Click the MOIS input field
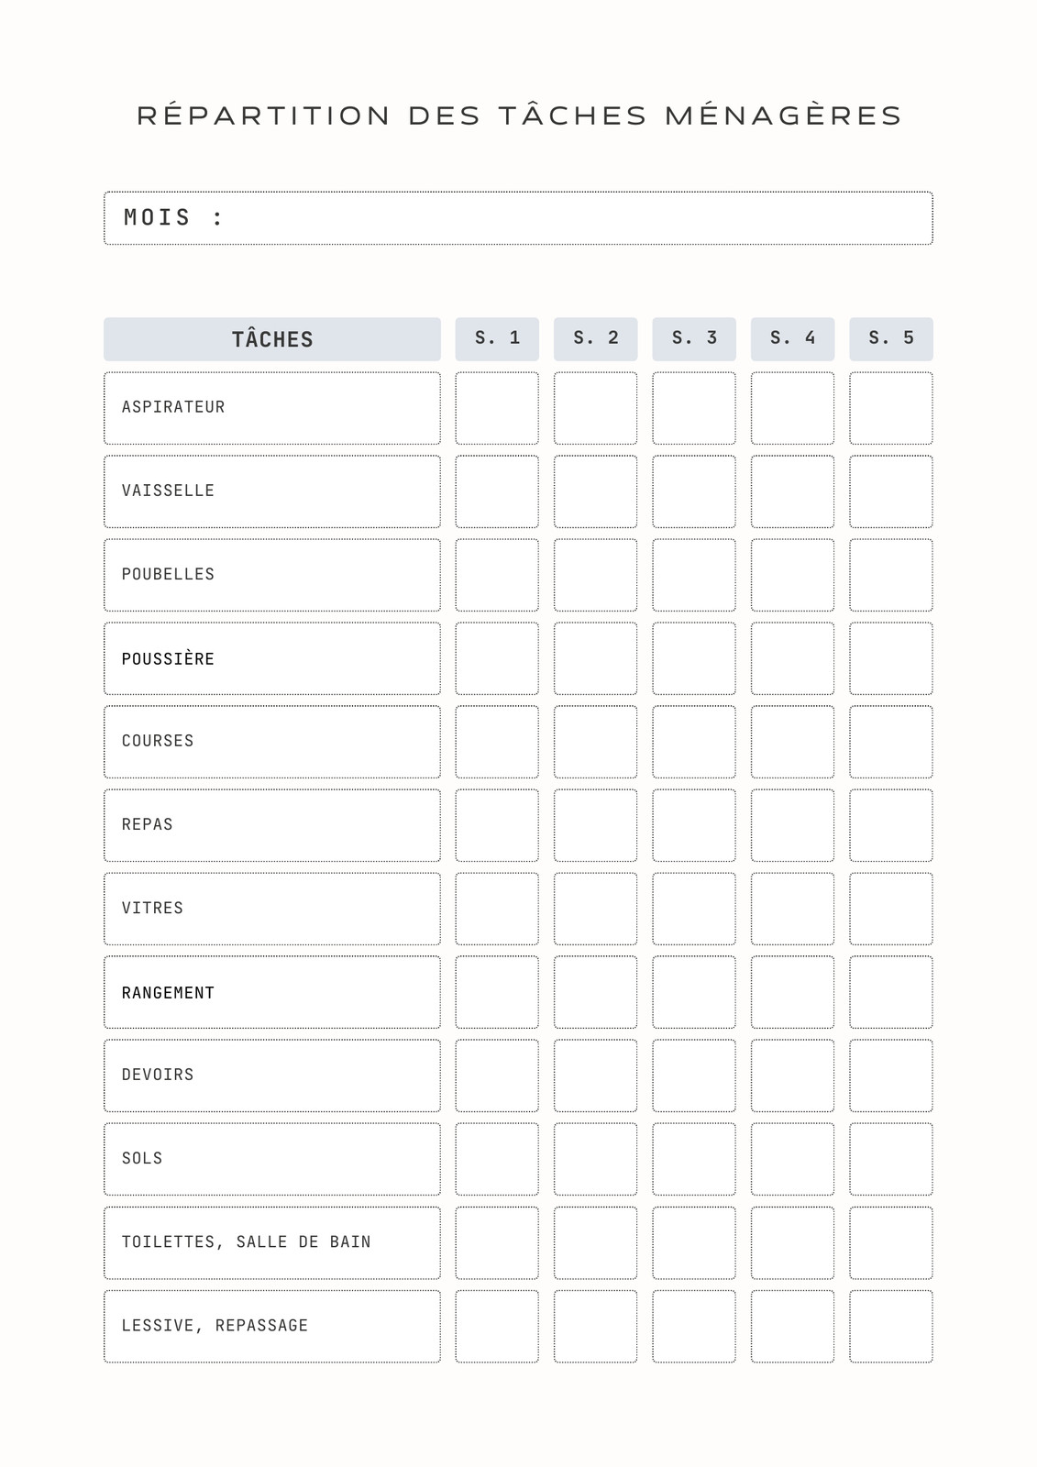This screenshot has width=1037, height=1467. (518, 218)
